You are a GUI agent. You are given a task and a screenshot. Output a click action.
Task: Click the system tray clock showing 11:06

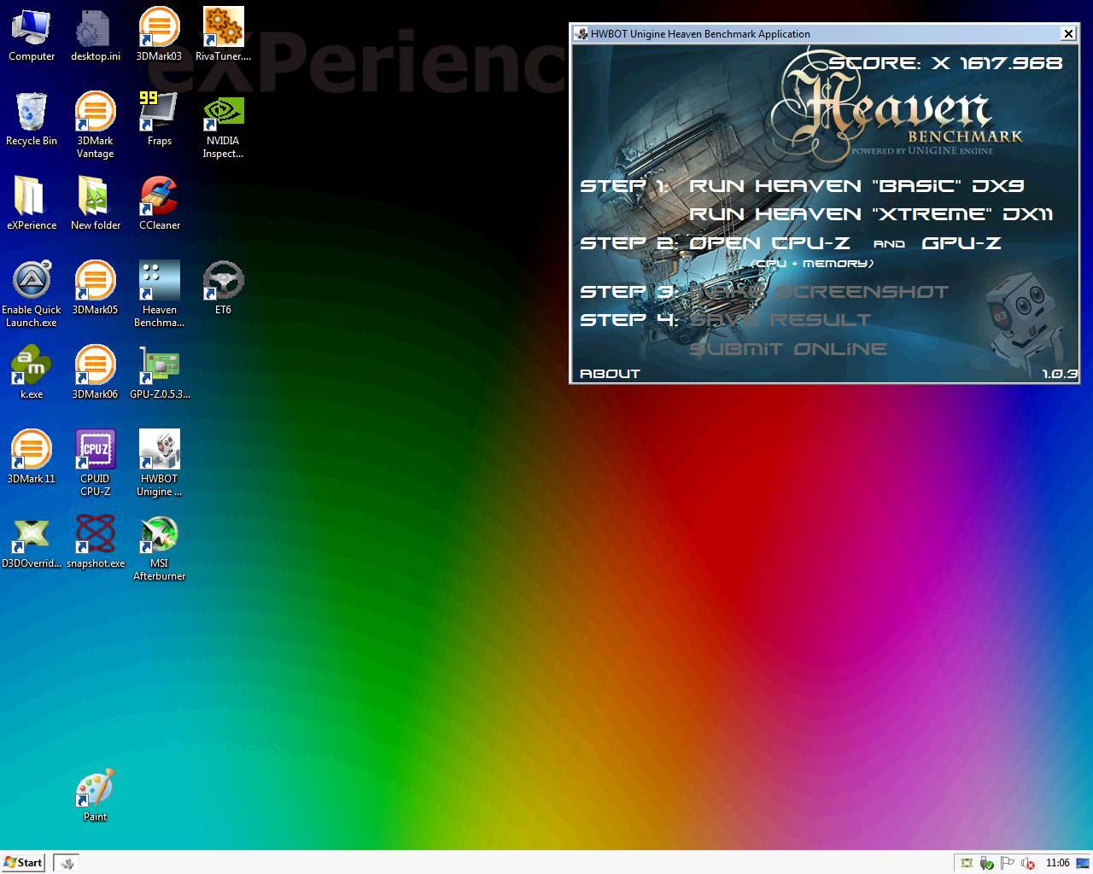tap(1058, 863)
